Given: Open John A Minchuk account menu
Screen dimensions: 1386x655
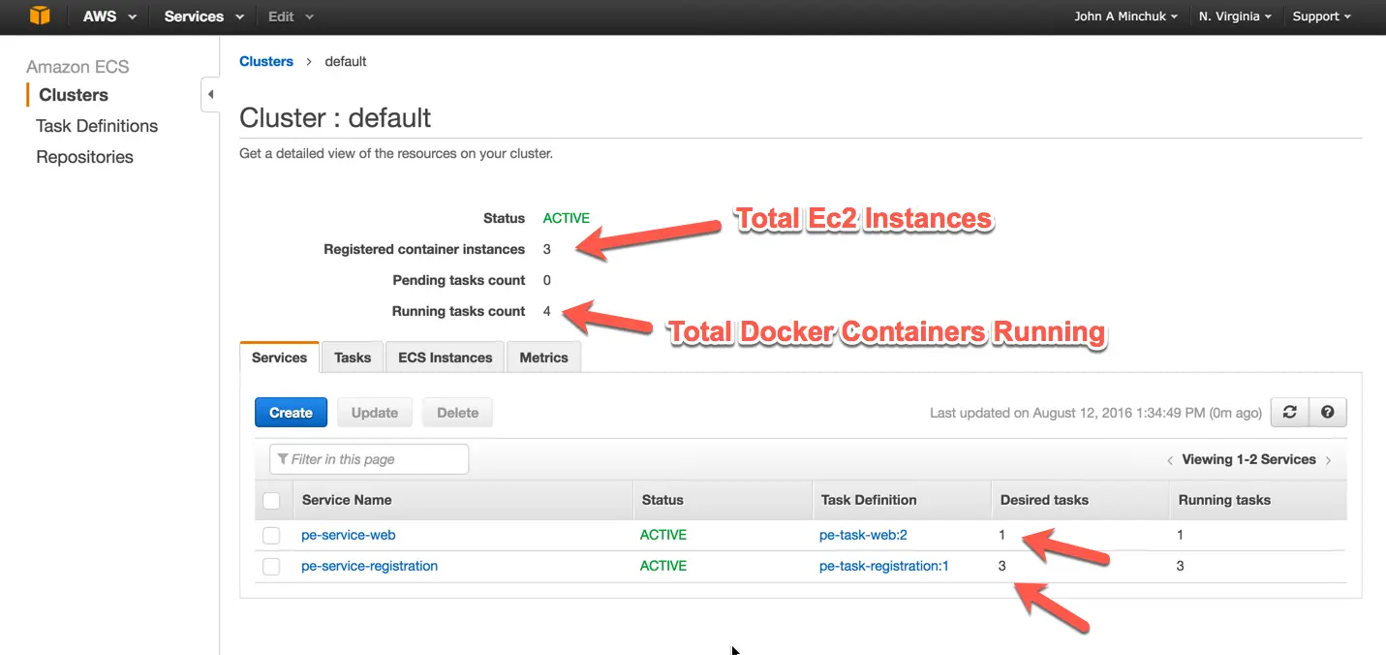Looking at the screenshot, I should tap(1125, 16).
